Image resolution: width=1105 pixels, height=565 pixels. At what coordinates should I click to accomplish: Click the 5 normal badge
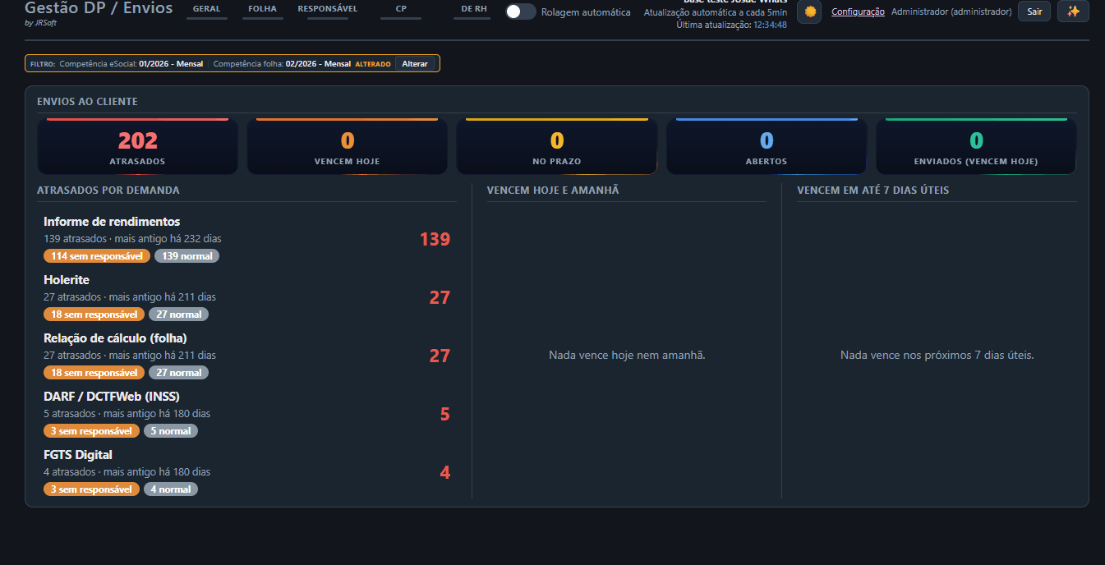tap(171, 431)
